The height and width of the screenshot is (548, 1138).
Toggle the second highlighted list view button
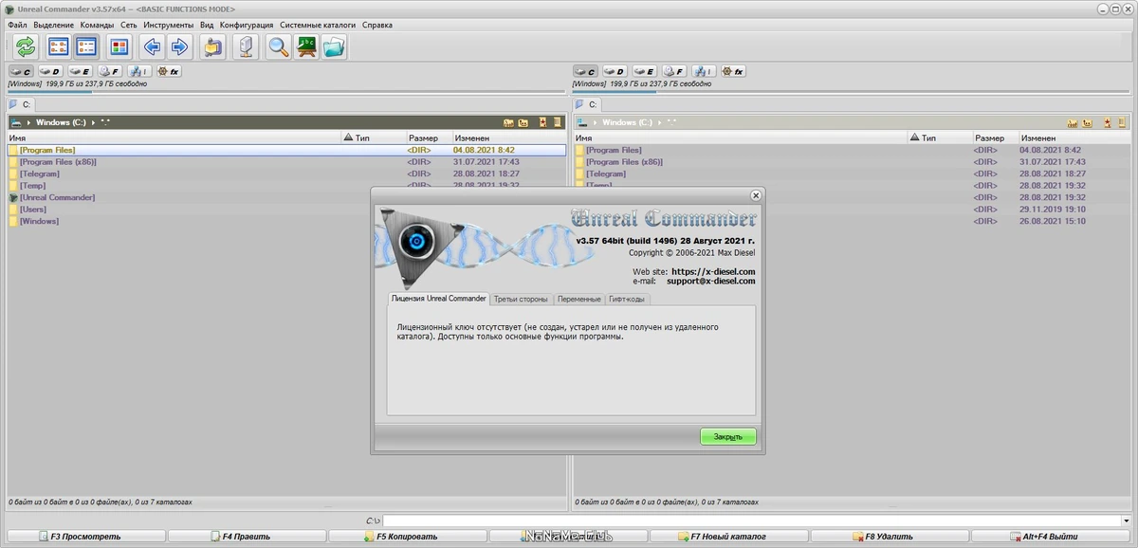point(86,46)
